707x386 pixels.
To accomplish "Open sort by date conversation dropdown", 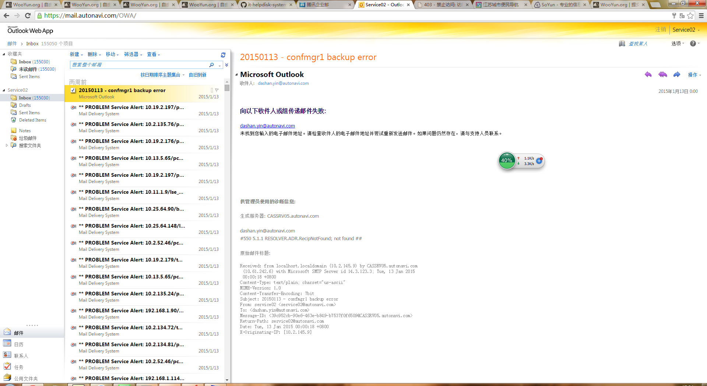I will pos(162,75).
